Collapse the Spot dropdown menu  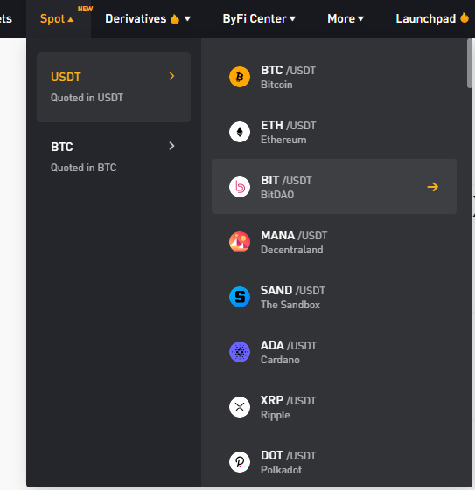point(57,19)
